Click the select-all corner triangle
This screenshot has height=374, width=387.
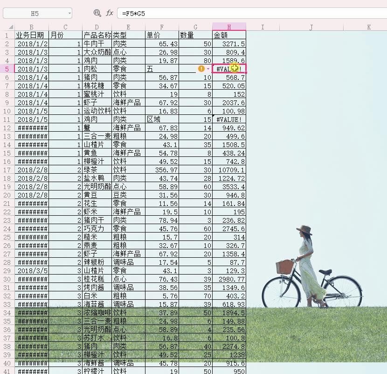point(11,27)
